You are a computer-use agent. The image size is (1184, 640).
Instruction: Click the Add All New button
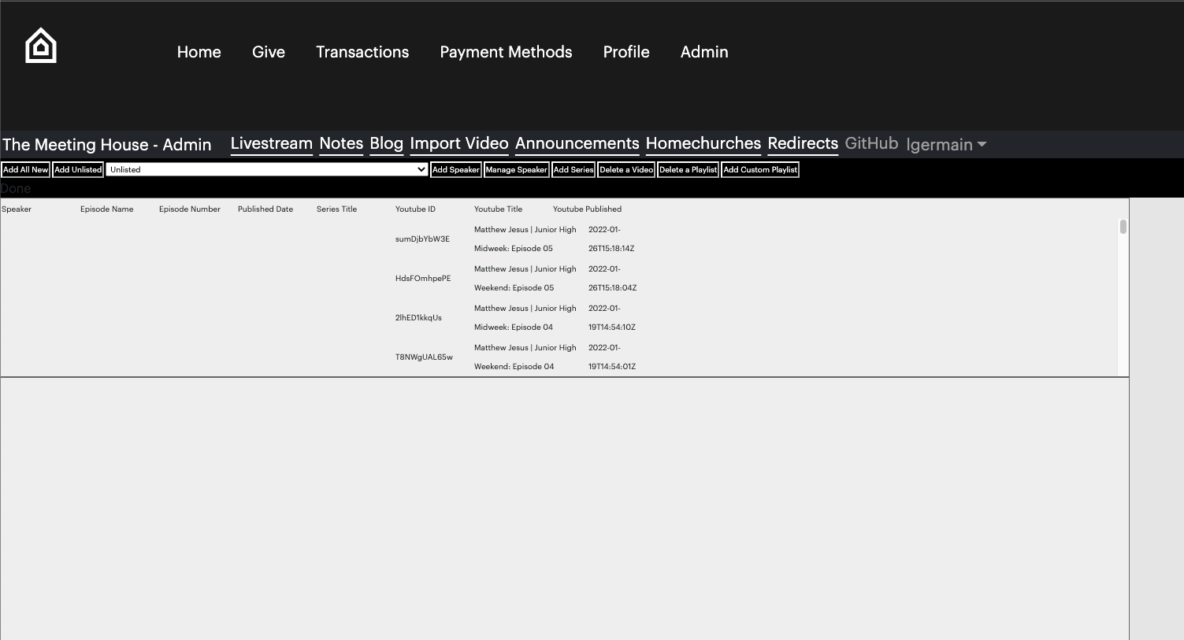(x=26, y=169)
